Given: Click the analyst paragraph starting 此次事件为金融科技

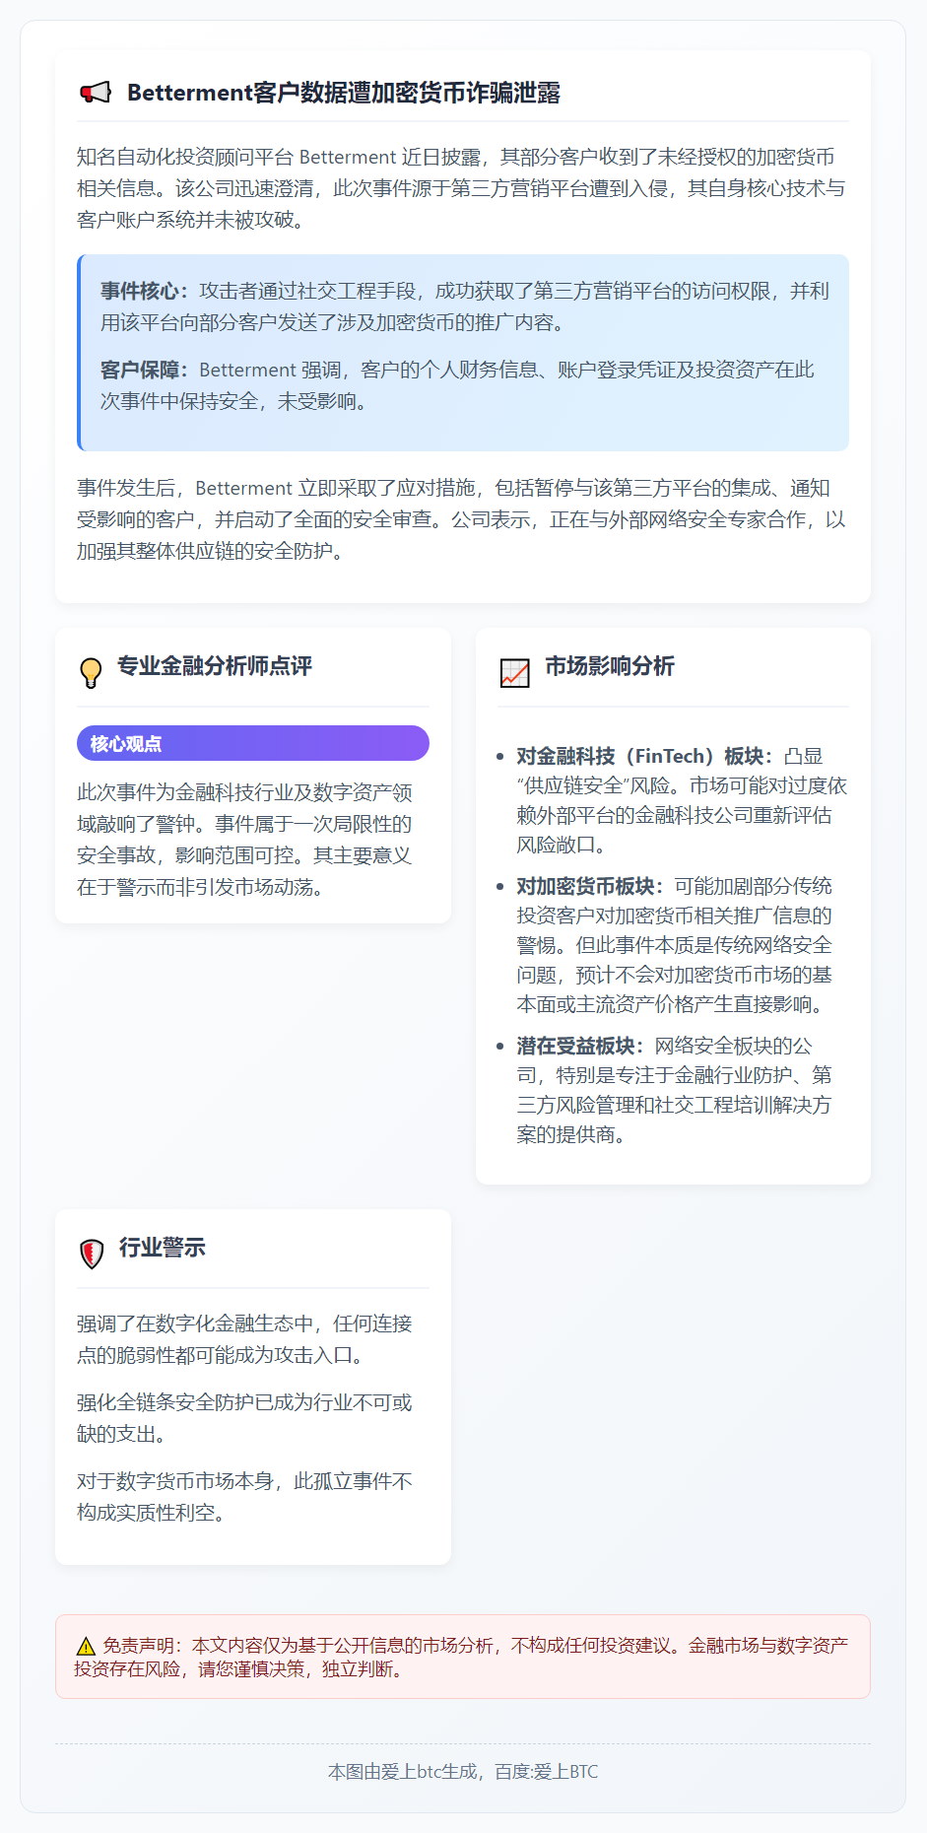Looking at the screenshot, I should (x=245, y=840).
